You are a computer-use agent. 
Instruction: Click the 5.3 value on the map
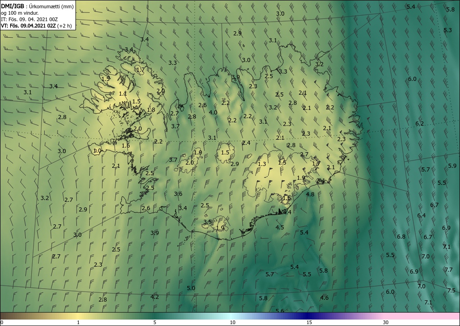coord(448,30)
